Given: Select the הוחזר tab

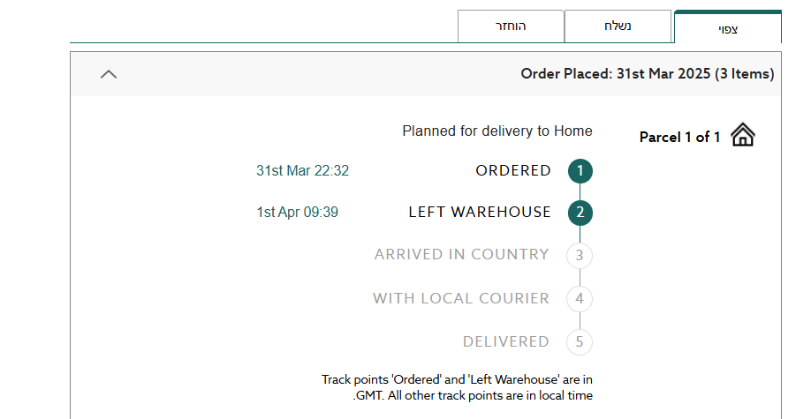Looking at the screenshot, I should coord(510,26).
